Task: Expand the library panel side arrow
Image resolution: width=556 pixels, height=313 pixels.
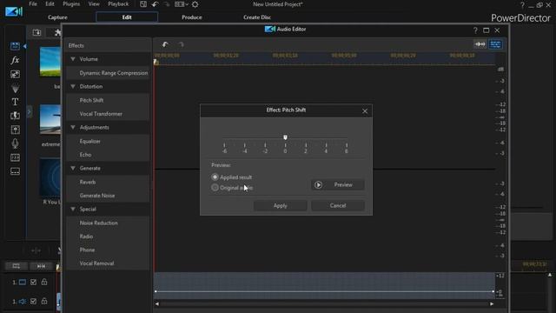Action: [29, 112]
